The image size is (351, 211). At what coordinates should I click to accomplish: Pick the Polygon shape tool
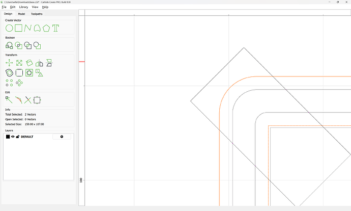(x=46, y=28)
